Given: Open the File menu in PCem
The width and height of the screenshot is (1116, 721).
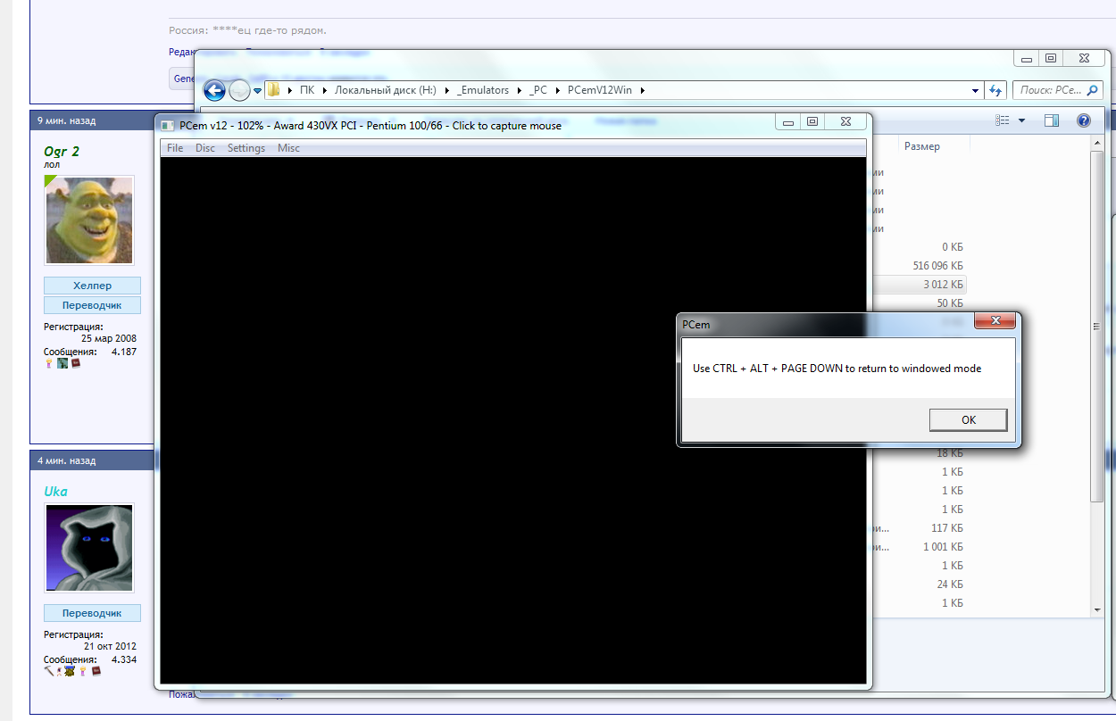Looking at the screenshot, I should click(x=175, y=148).
